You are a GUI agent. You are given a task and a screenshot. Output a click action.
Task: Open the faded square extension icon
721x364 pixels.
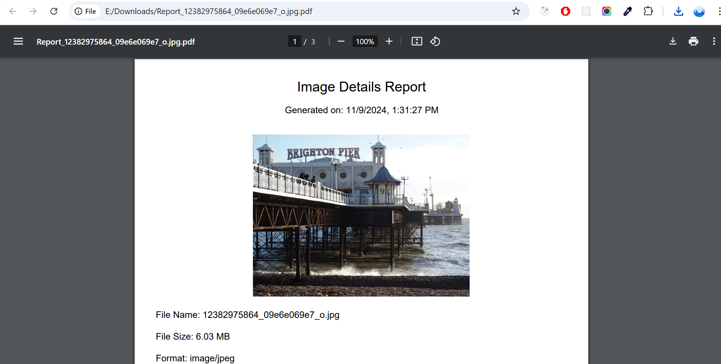coord(586,11)
